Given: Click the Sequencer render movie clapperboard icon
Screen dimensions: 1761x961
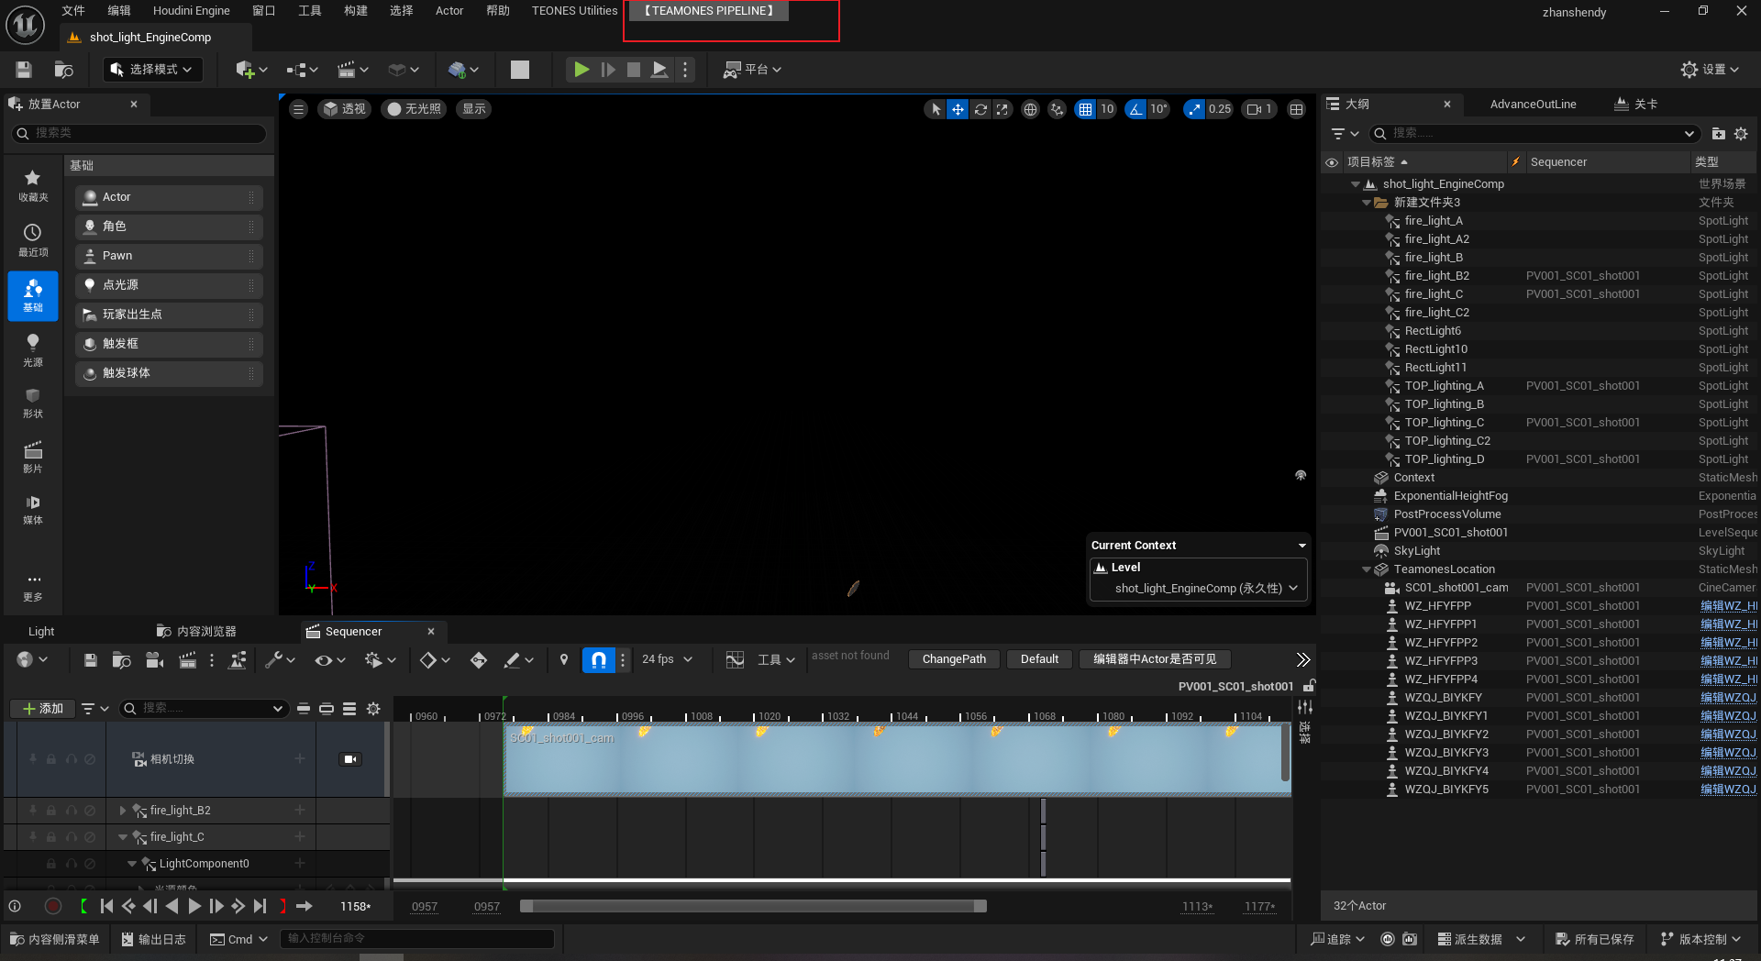Looking at the screenshot, I should click(x=187, y=659).
